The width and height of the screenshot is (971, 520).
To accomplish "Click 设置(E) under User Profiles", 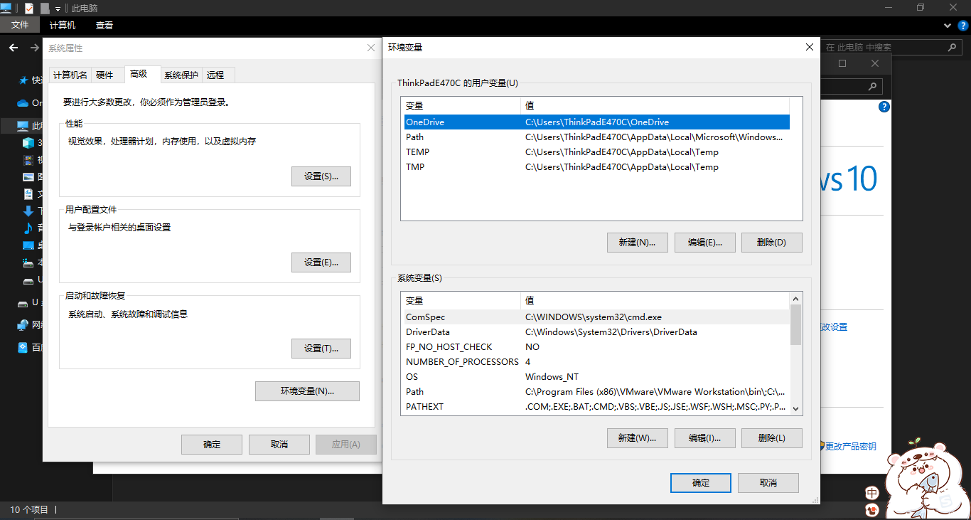I will click(x=321, y=262).
